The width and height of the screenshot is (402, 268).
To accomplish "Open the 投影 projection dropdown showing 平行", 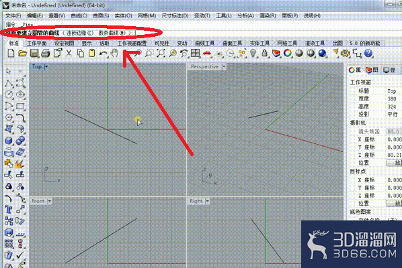I will click(x=393, y=114).
